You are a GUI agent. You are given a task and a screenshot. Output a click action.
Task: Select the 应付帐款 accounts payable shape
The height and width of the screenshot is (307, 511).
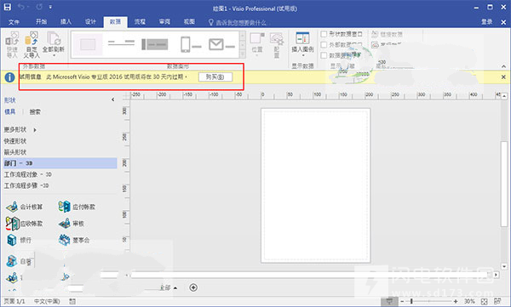[77, 207]
